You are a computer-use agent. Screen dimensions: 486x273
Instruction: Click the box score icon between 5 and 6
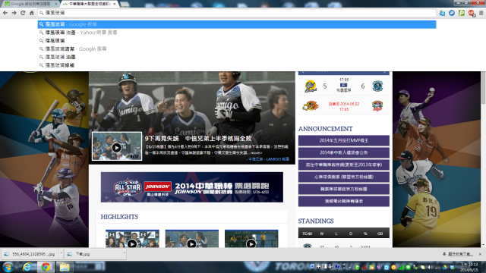344,85
